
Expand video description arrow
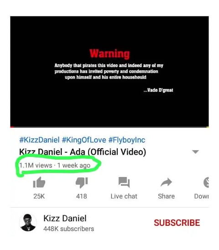(x=195, y=151)
